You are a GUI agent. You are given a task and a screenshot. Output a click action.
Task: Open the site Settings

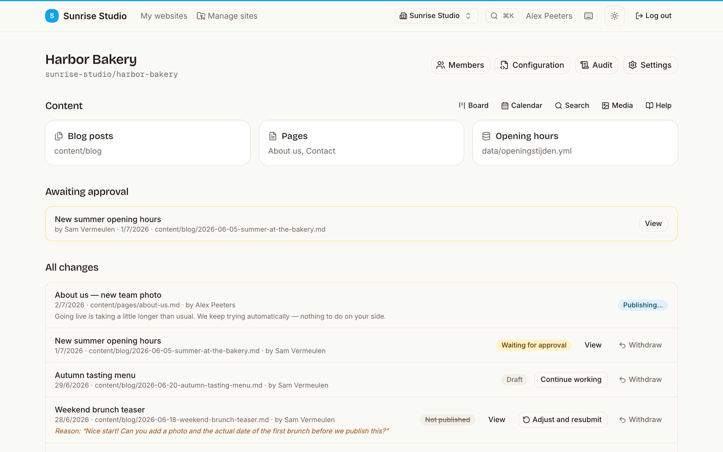pyautogui.click(x=650, y=65)
